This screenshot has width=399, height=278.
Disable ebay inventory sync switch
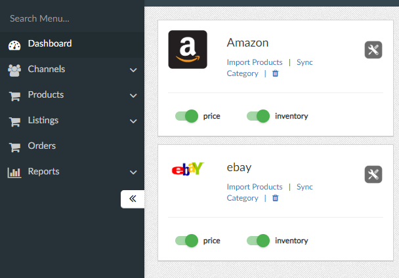259,241
